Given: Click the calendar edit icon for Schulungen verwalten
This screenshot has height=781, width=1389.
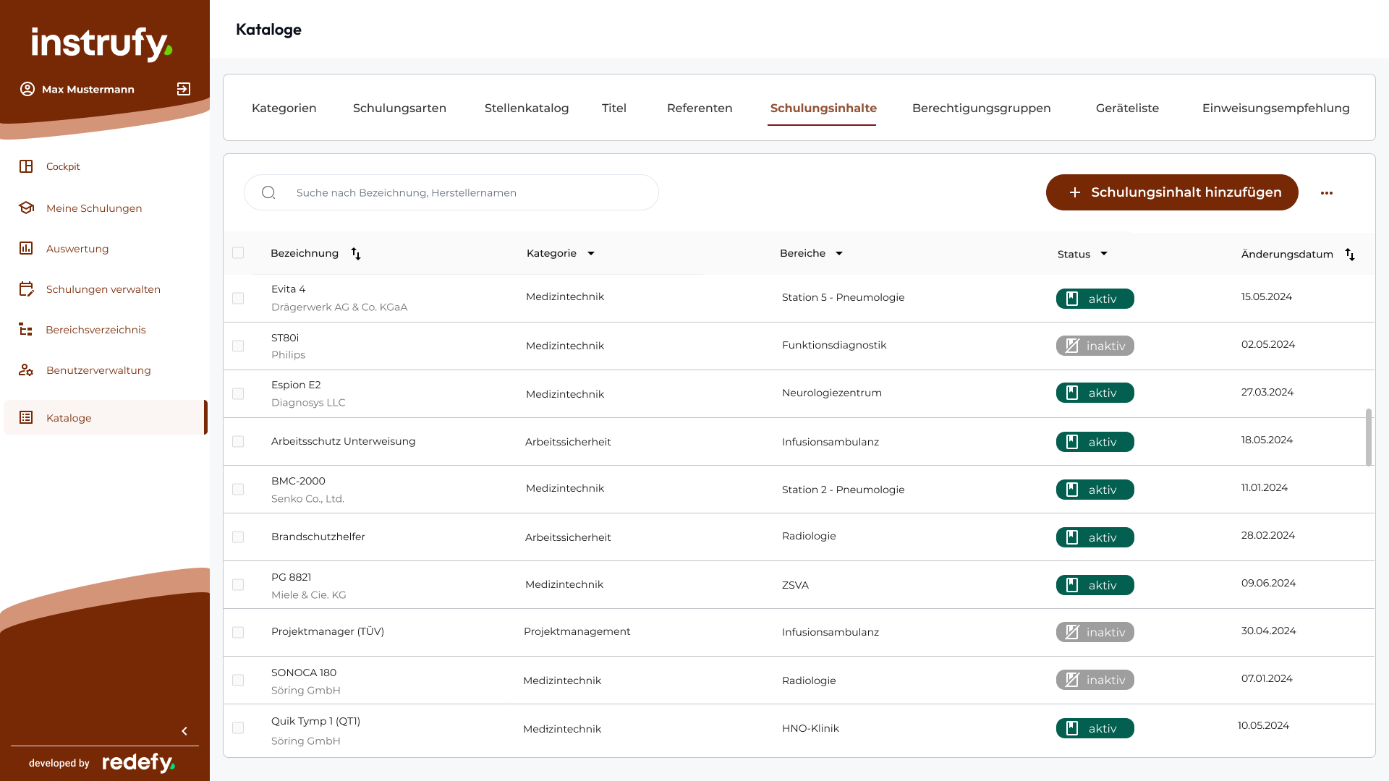Looking at the screenshot, I should pos(26,289).
